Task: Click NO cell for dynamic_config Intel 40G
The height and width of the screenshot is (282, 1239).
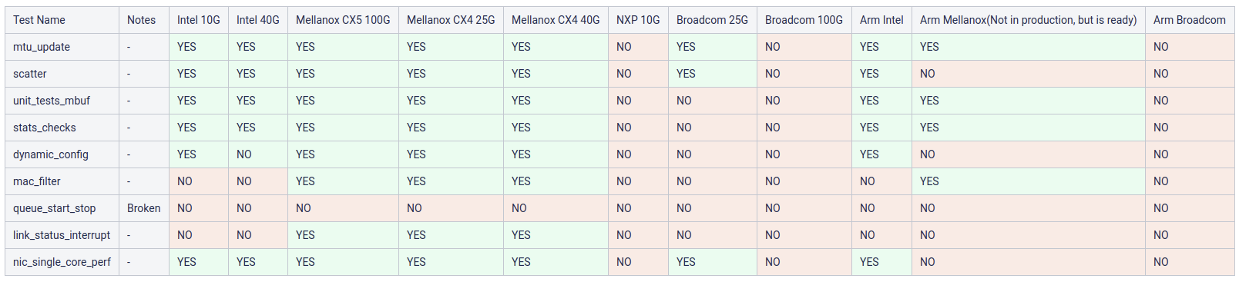Action: coord(244,154)
